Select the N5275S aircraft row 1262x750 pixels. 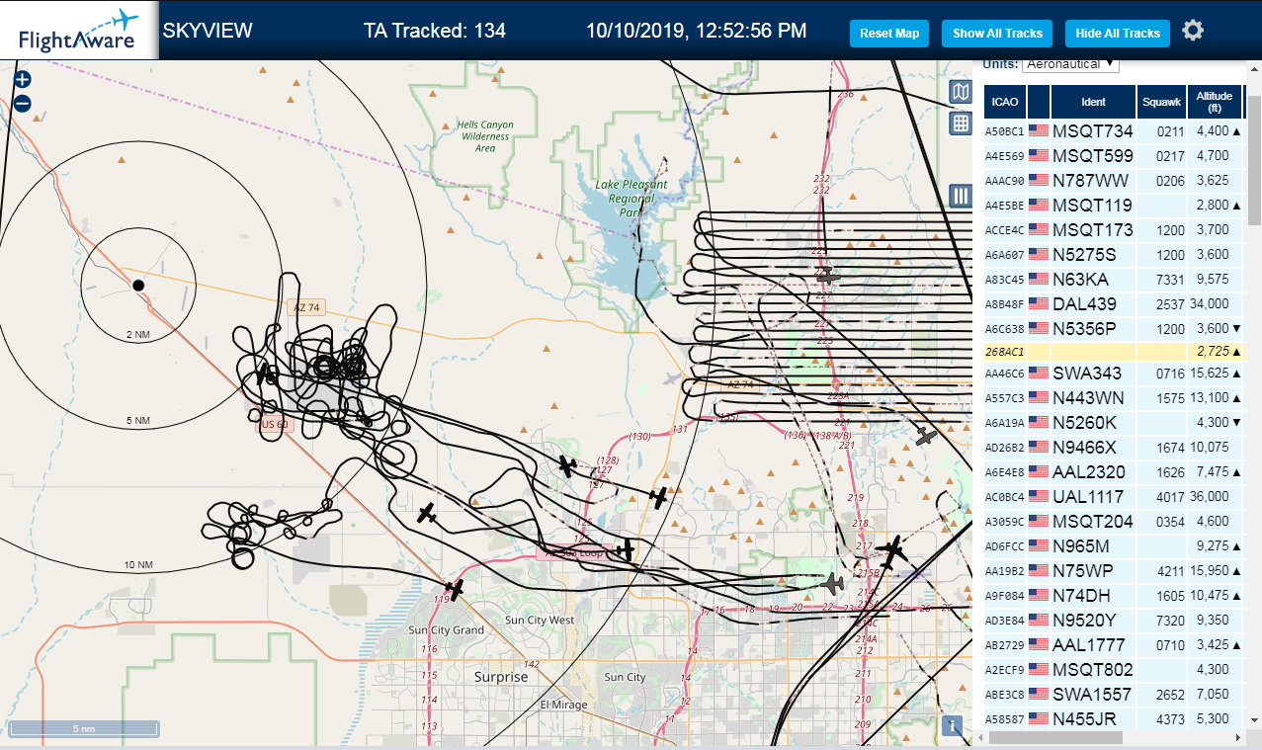click(1113, 254)
